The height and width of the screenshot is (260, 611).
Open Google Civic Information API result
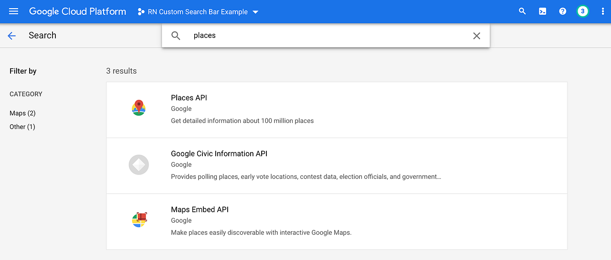[337, 166]
